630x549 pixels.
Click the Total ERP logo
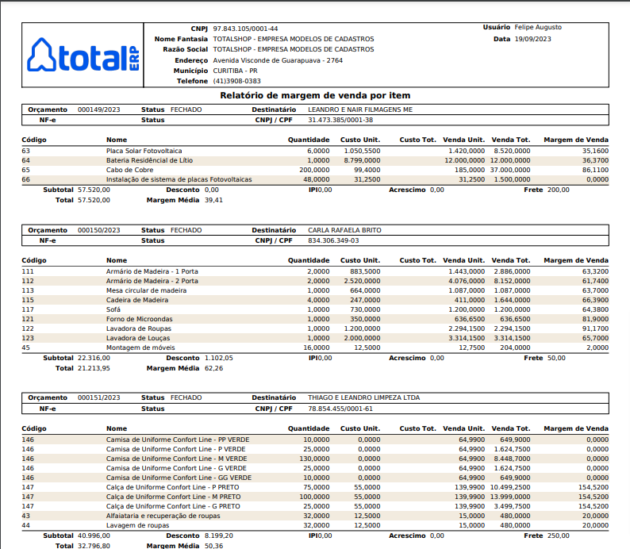click(83, 56)
